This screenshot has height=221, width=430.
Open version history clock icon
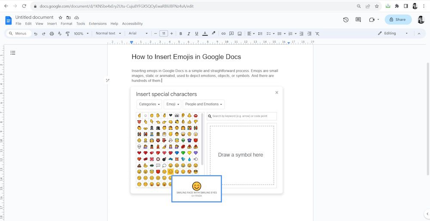(x=346, y=20)
